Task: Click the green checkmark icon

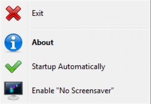Action: (x=13, y=67)
